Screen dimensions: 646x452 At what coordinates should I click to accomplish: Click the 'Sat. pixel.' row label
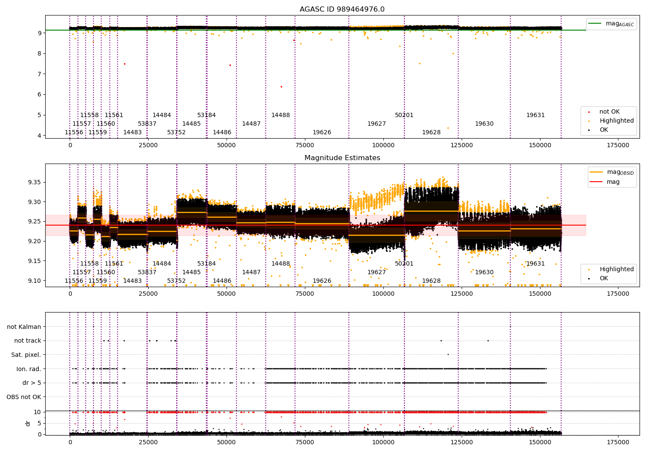[26, 355]
